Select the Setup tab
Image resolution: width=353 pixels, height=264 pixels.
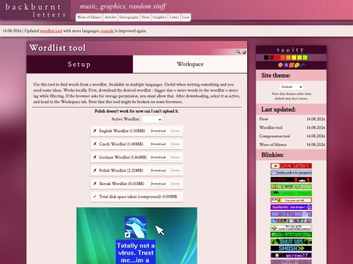(x=80, y=64)
